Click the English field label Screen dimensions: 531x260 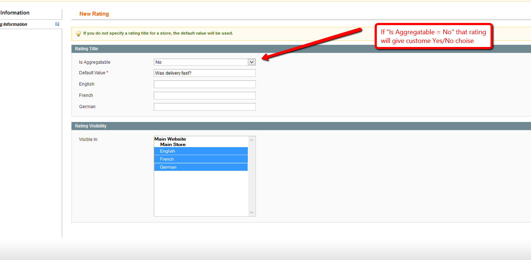(x=87, y=84)
